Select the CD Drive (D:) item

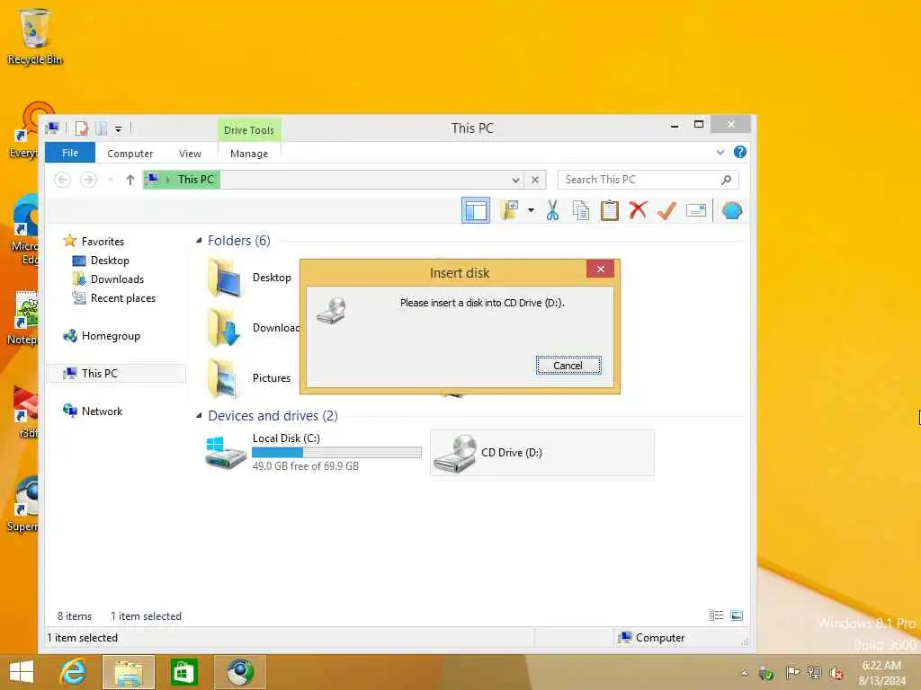click(542, 453)
